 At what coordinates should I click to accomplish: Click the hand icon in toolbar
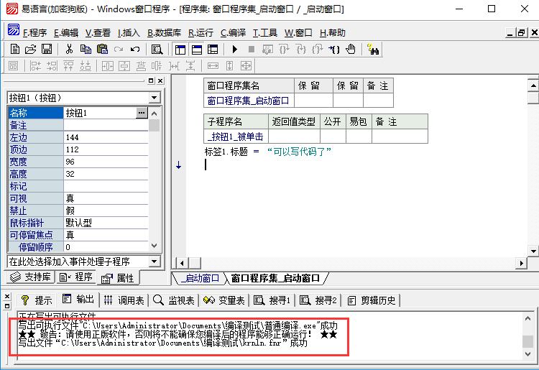(x=351, y=50)
